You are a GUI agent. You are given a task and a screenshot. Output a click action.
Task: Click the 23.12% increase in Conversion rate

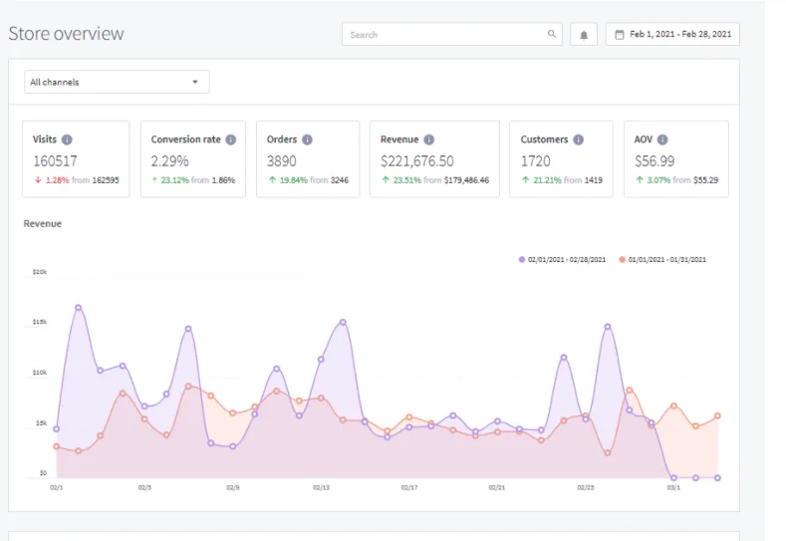tap(175, 180)
